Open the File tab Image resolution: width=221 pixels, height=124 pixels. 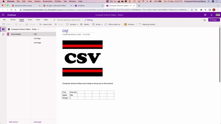pos(4,20)
